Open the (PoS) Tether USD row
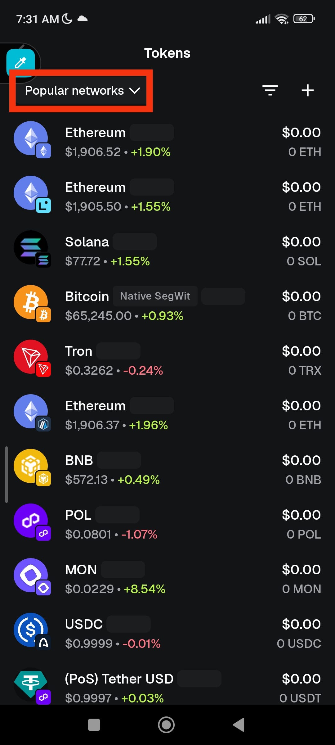This screenshot has width=335, height=745. pos(167,685)
